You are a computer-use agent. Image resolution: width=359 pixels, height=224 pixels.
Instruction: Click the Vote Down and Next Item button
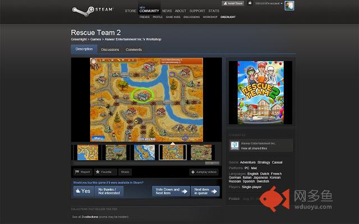(171, 191)
